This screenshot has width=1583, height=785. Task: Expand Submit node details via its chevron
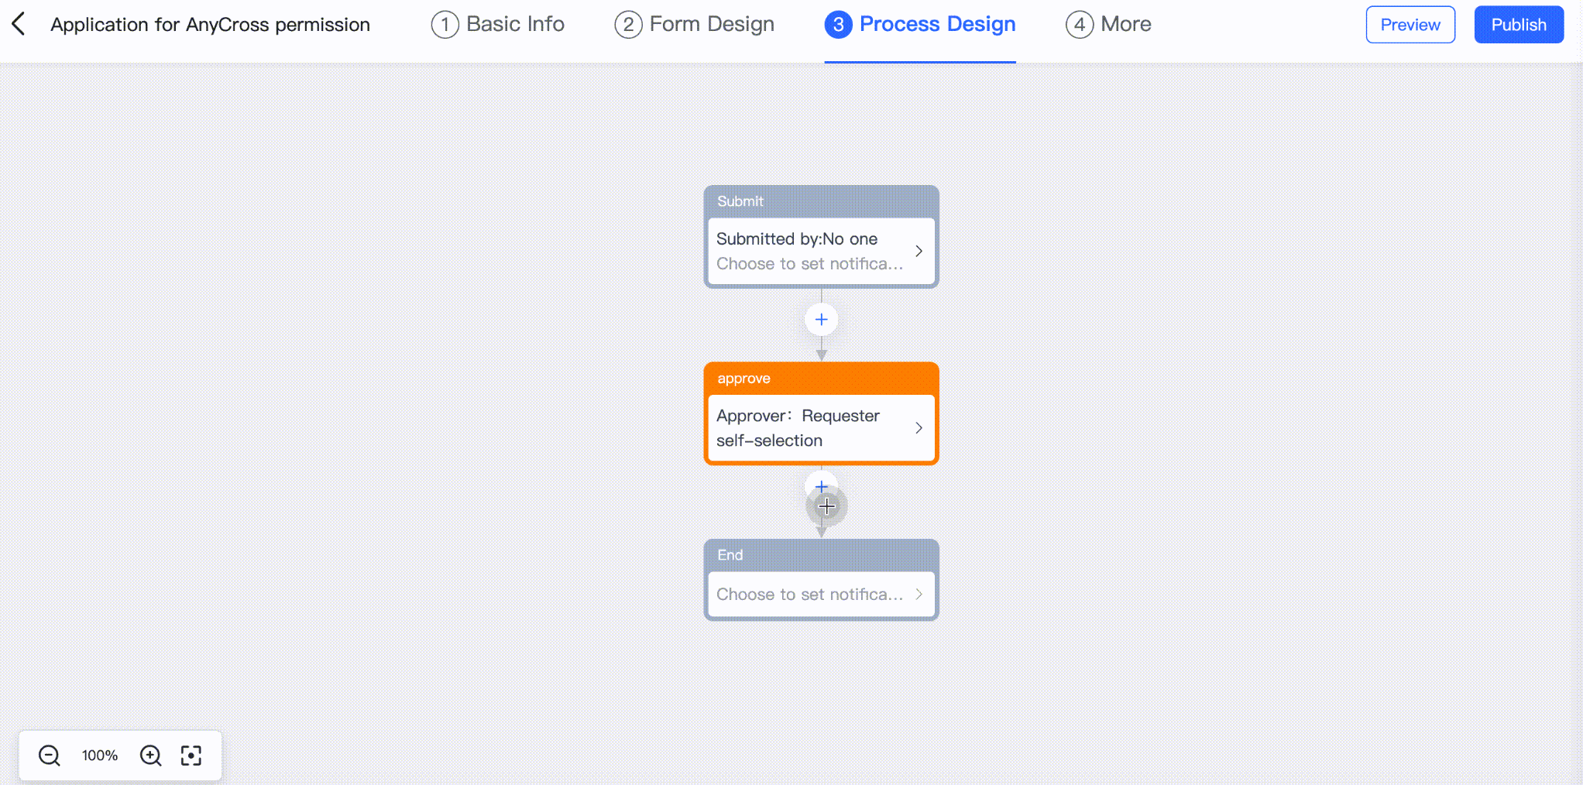click(919, 251)
